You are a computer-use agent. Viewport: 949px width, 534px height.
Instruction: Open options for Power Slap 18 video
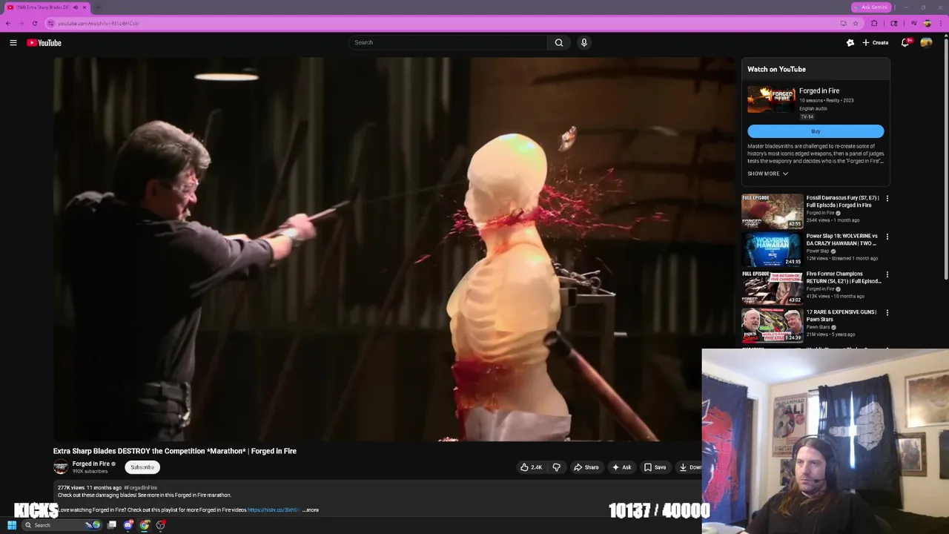tap(887, 237)
